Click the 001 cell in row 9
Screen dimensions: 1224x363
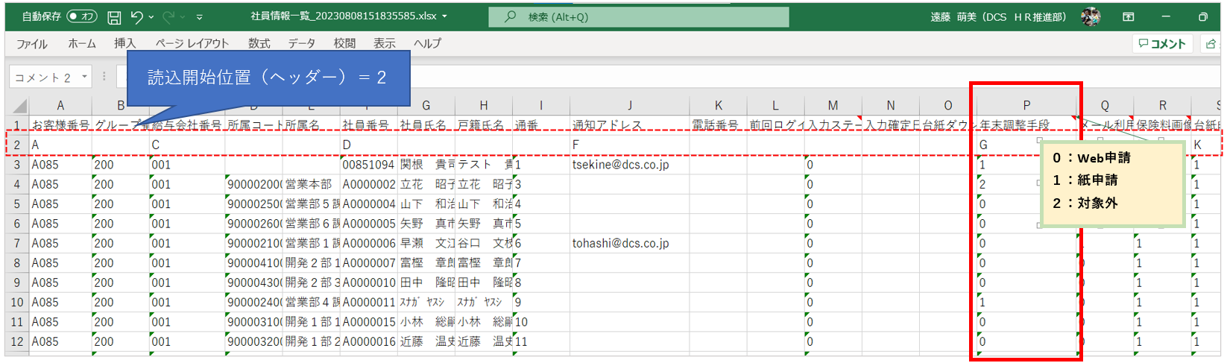pos(186,283)
